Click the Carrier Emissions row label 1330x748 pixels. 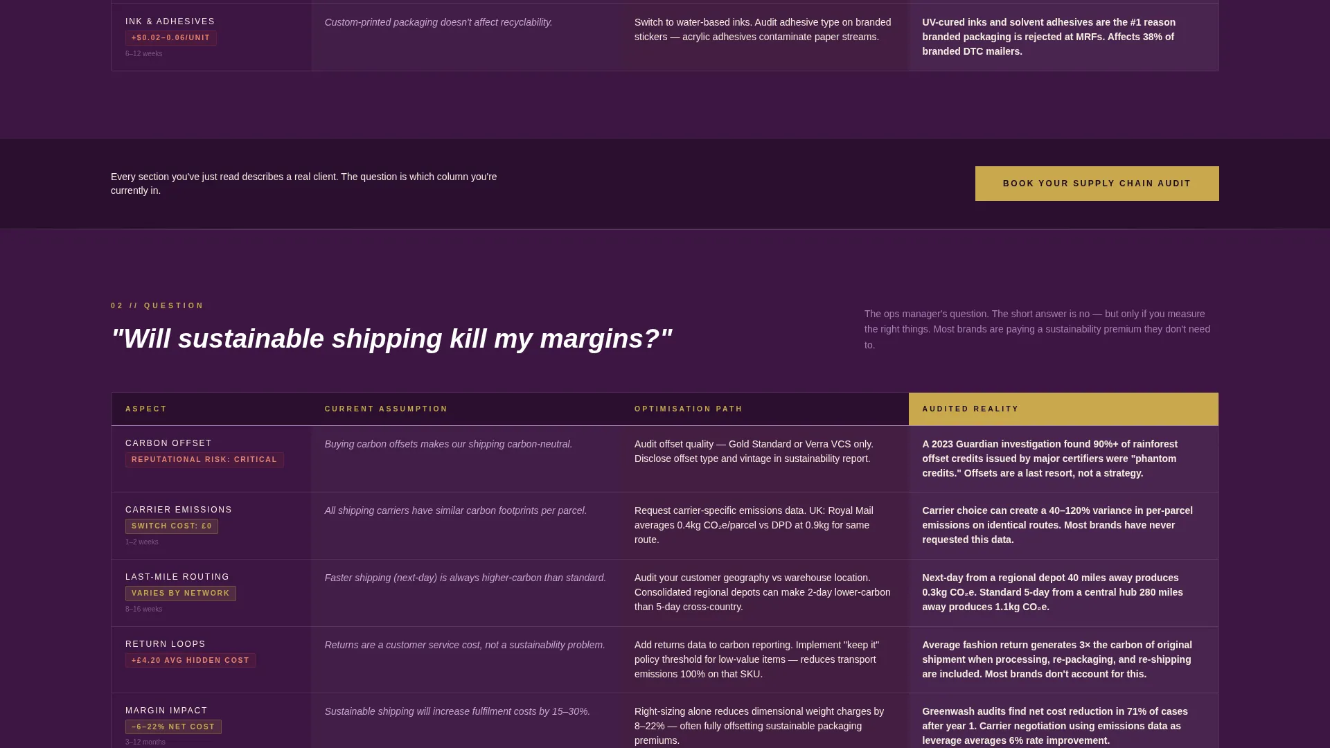[x=179, y=510]
